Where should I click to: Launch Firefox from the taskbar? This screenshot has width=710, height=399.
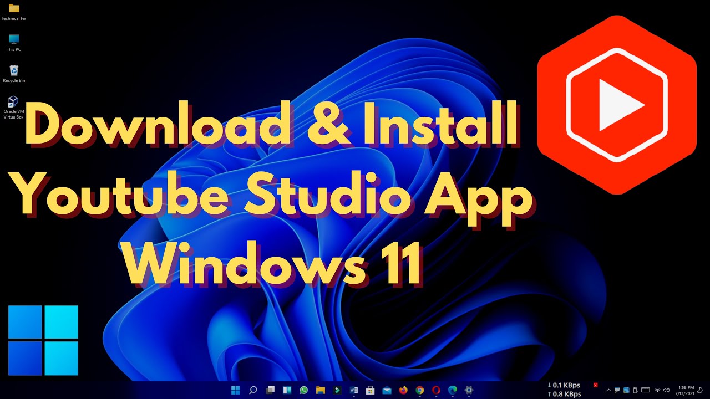(x=403, y=390)
